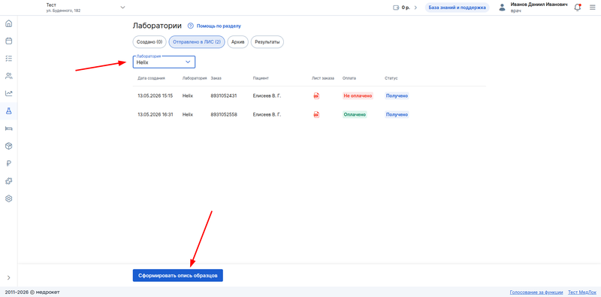Open the puzzle integrations sidebar icon

point(8,181)
